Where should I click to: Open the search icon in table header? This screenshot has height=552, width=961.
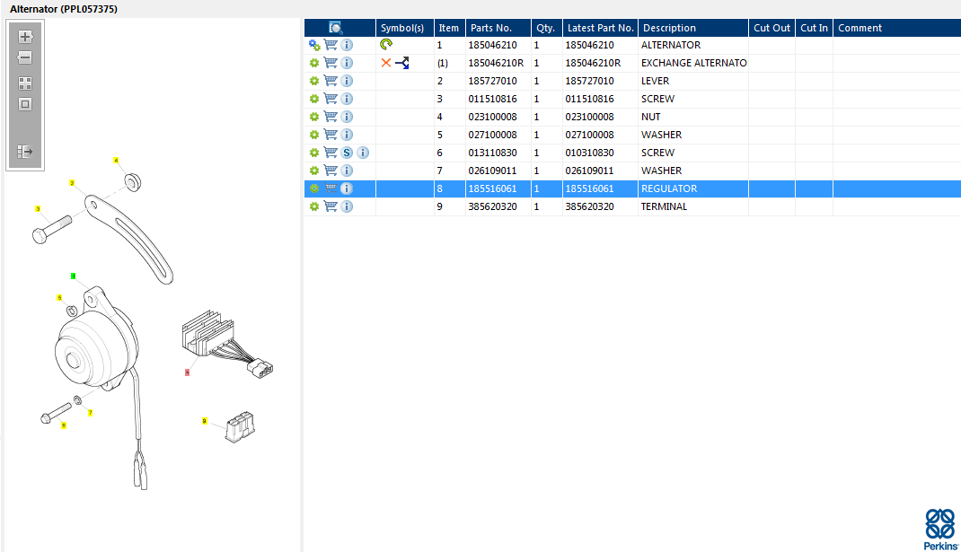(336, 28)
